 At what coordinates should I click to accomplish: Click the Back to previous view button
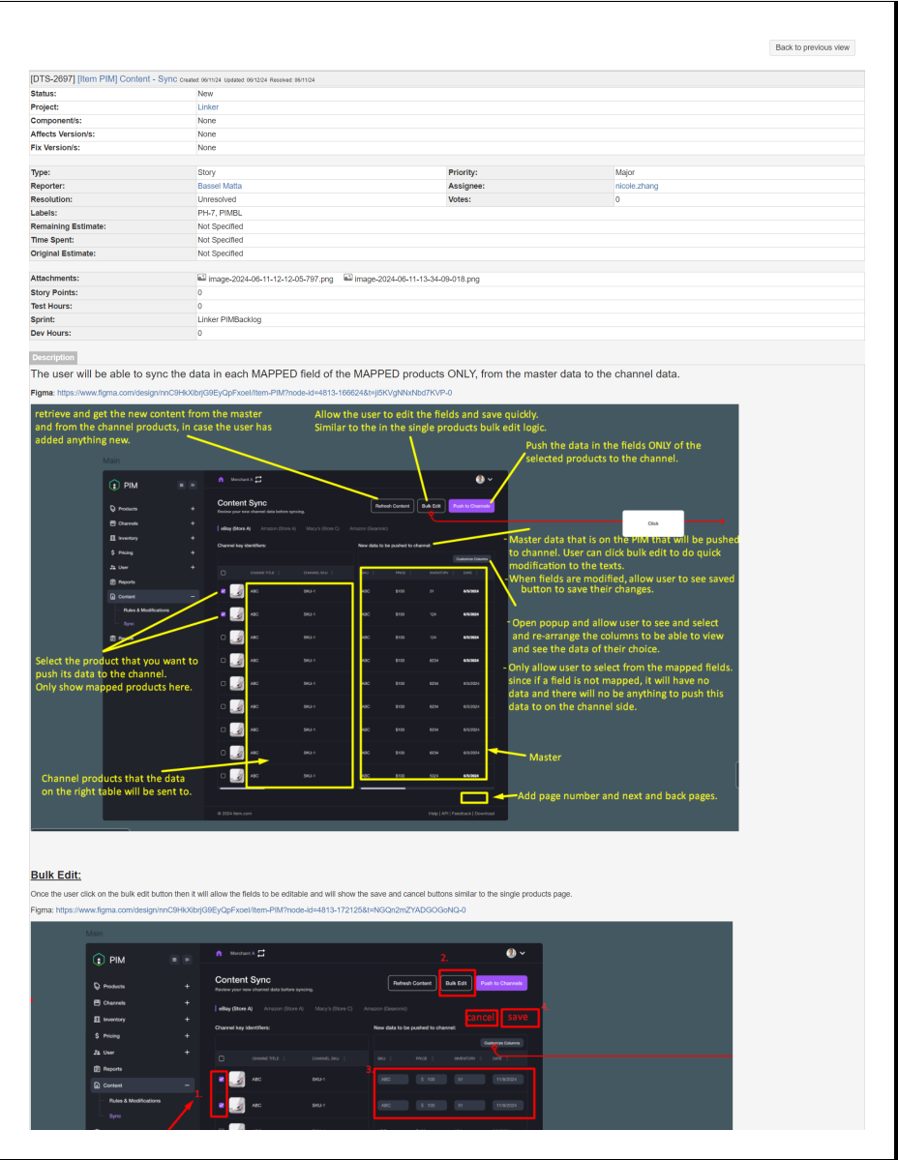tap(812, 47)
